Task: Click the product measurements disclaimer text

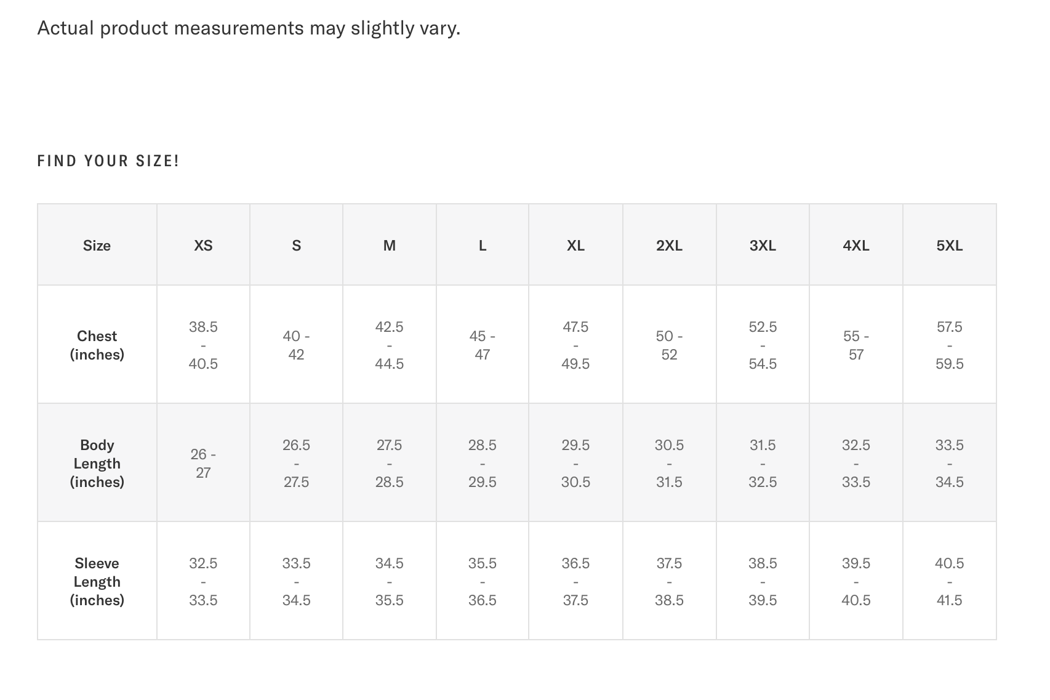Action: (x=249, y=28)
